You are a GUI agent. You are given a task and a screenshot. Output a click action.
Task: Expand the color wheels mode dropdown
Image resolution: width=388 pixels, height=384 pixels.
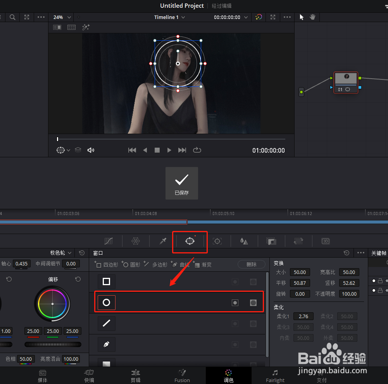pos(60,253)
